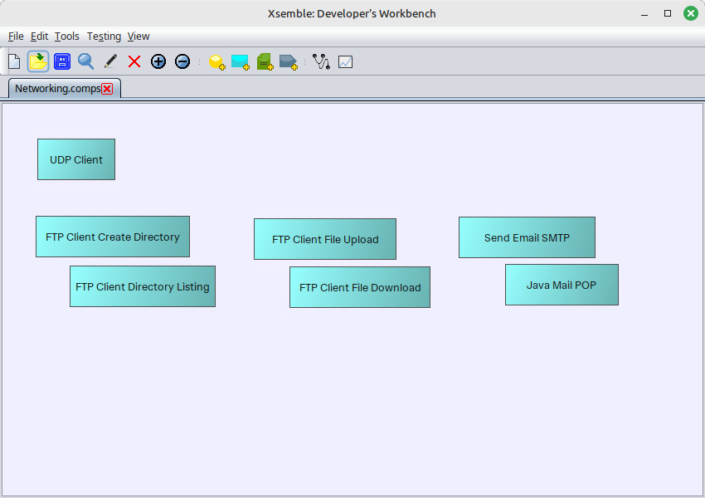Click the blue Save disk icon
The height and width of the screenshot is (498, 705).
tap(62, 61)
